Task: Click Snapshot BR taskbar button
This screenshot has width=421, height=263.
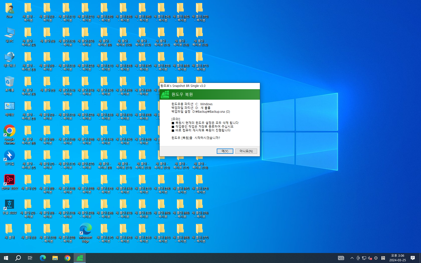Action: [x=80, y=258]
